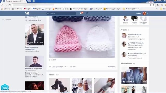Open Импортировано из folder bookmark

pos(132,9)
